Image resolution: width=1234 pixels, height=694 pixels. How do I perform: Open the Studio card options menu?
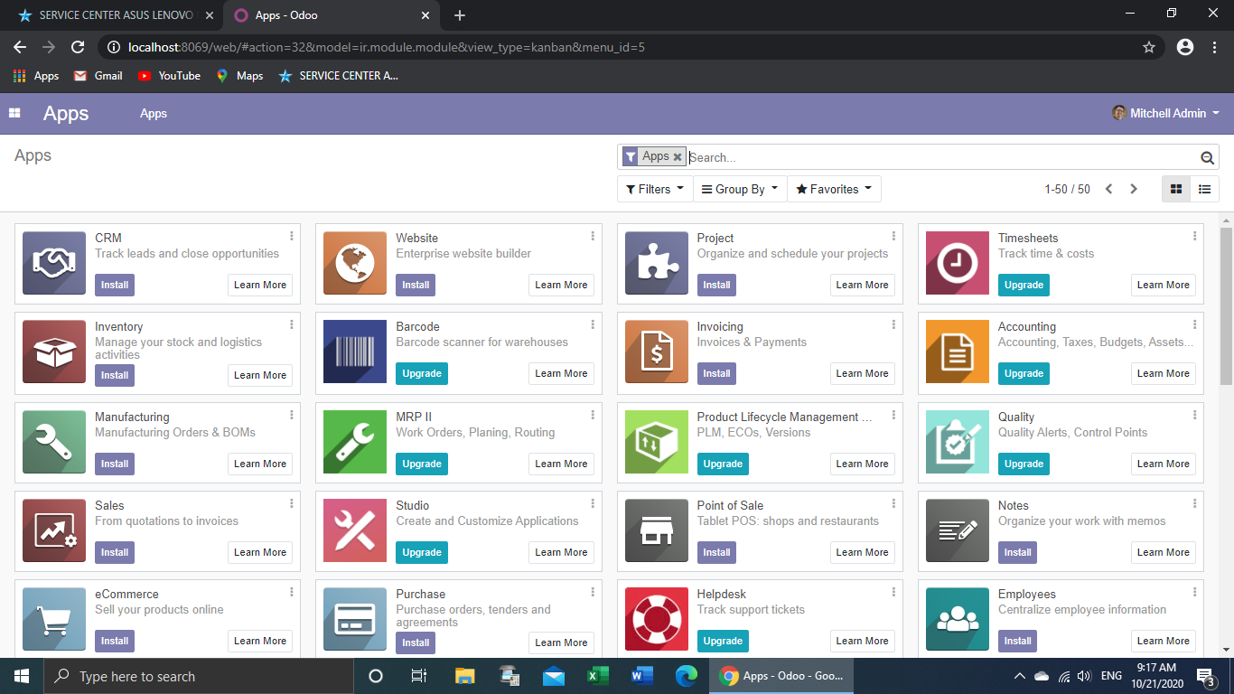coord(593,503)
